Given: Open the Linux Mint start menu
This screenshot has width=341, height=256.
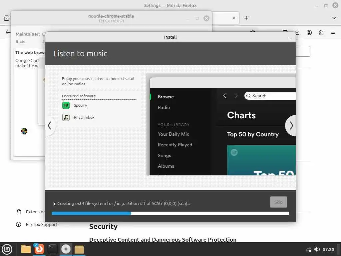Looking at the screenshot, I should coord(7,249).
